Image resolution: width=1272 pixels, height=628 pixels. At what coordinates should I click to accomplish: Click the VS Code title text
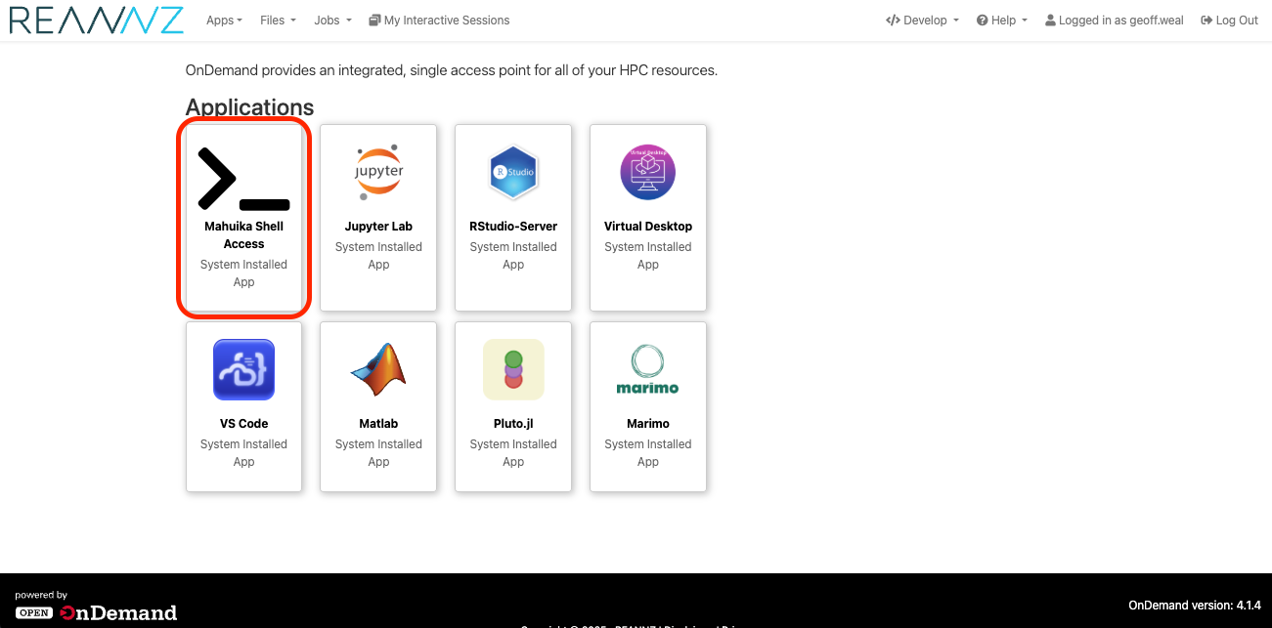click(243, 424)
